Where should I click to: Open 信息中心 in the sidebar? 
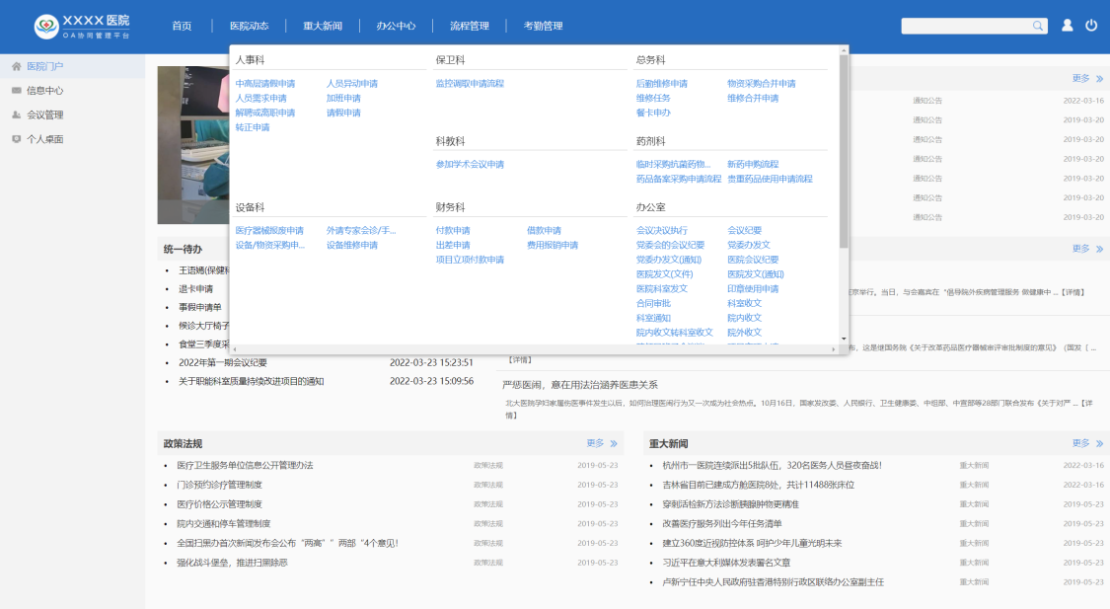tap(44, 91)
